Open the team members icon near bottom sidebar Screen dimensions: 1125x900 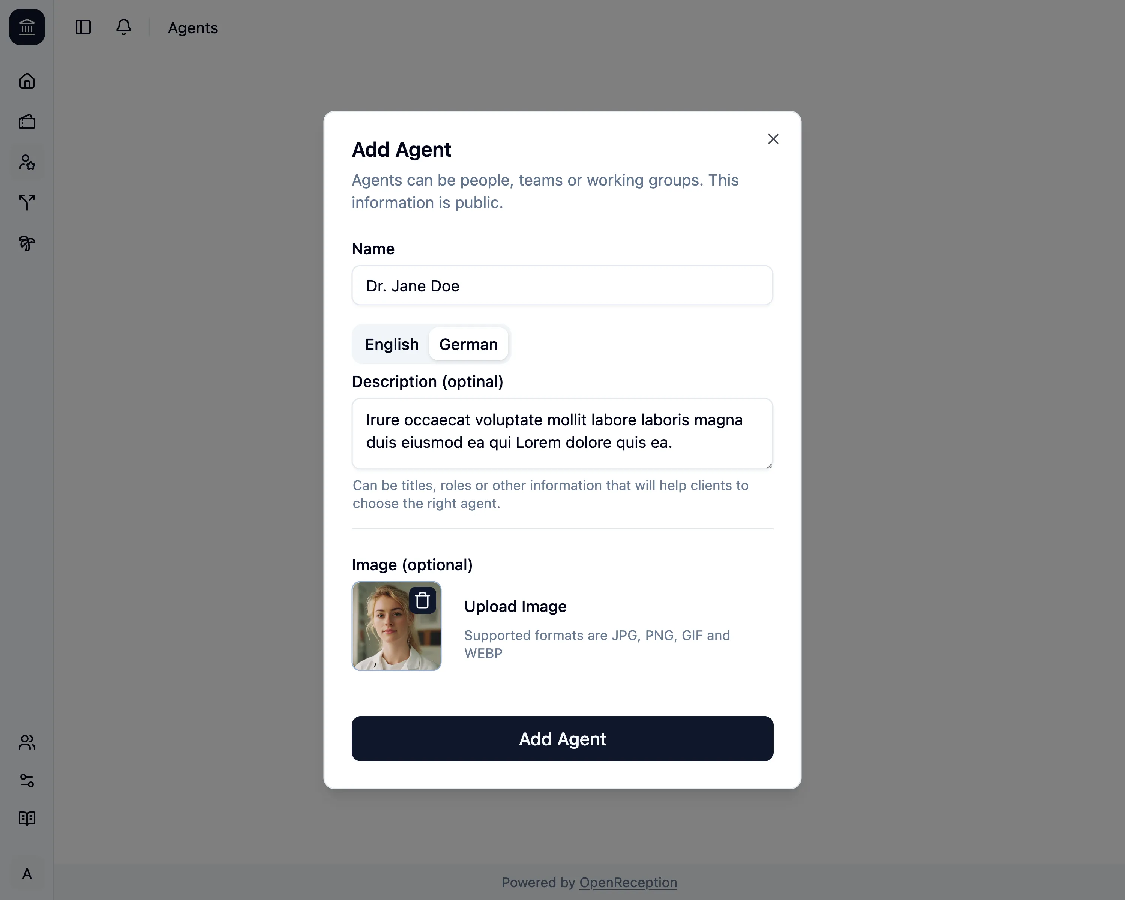pos(27,743)
